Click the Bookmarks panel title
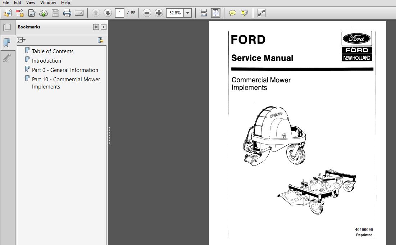The height and width of the screenshot is (245, 396). (29, 27)
